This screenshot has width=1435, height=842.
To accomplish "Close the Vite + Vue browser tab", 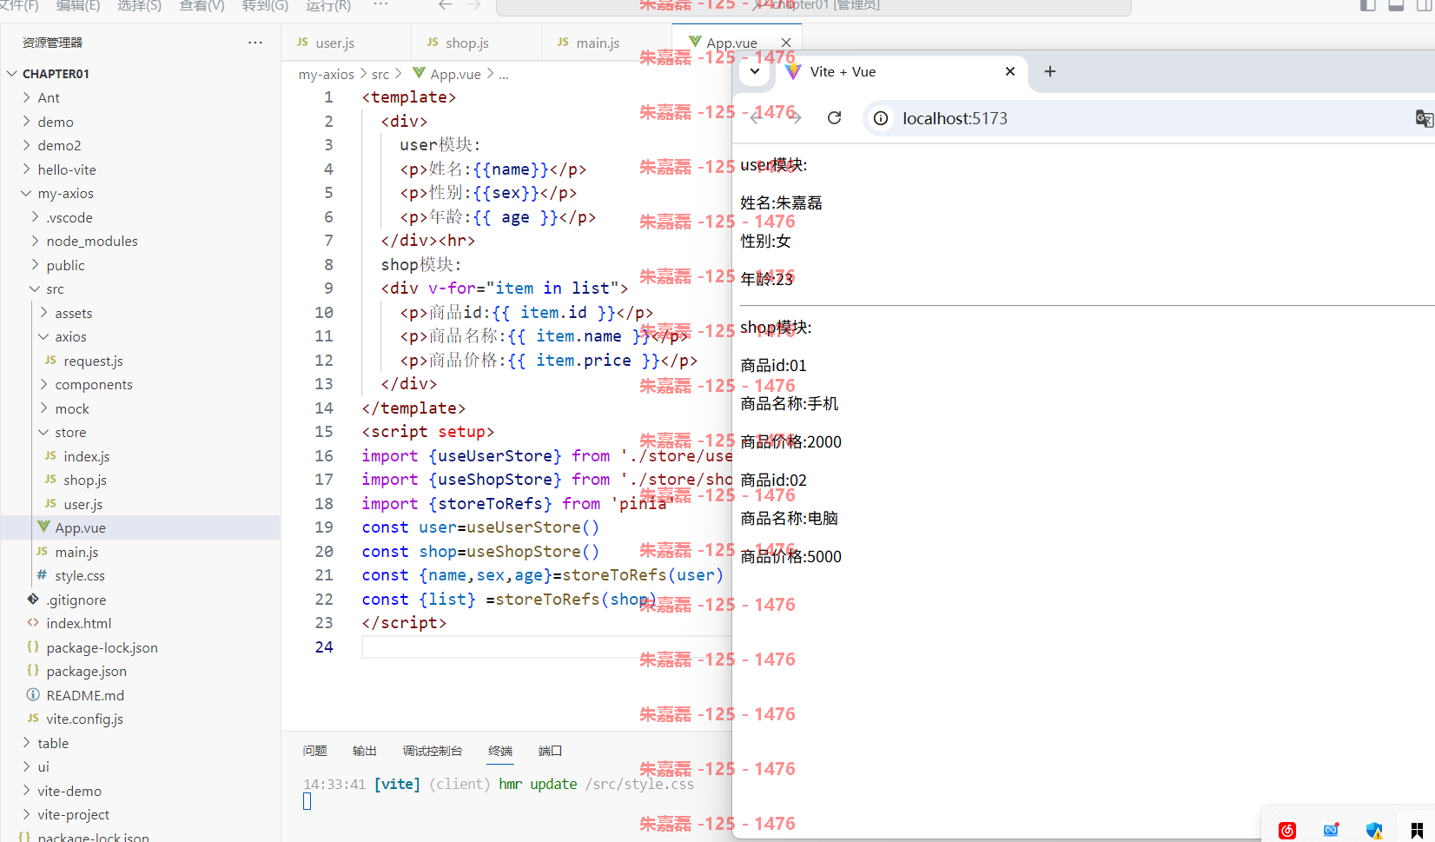I will [1010, 71].
